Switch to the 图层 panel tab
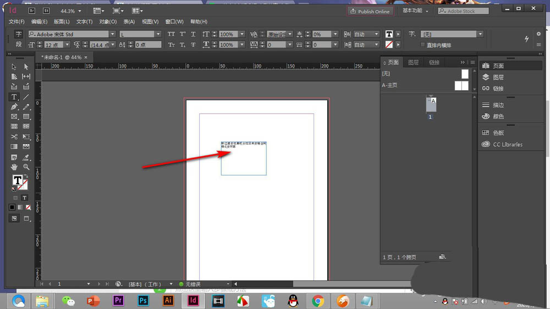 pos(413,63)
